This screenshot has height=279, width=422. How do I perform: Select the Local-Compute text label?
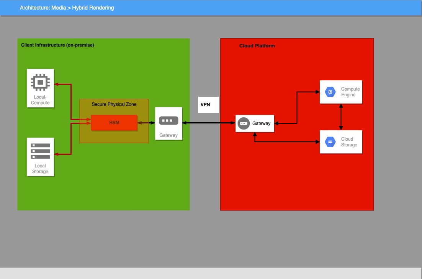coord(40,100)
